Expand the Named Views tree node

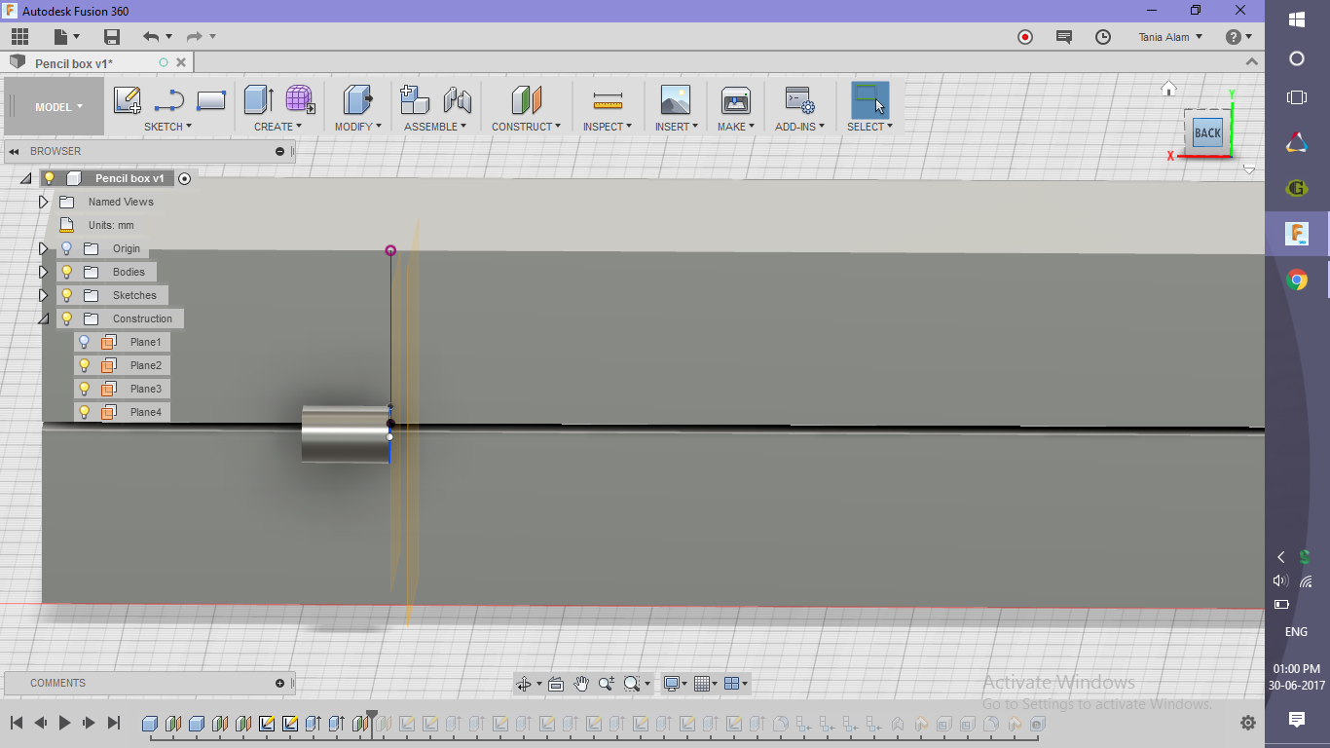(43, 202)
